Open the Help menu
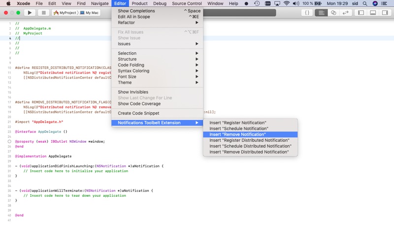The height and width of the screenshot is (246, 394). [233, 3]
